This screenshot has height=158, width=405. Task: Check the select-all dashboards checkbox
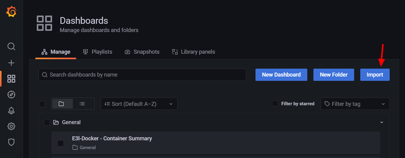pos(42,104)
